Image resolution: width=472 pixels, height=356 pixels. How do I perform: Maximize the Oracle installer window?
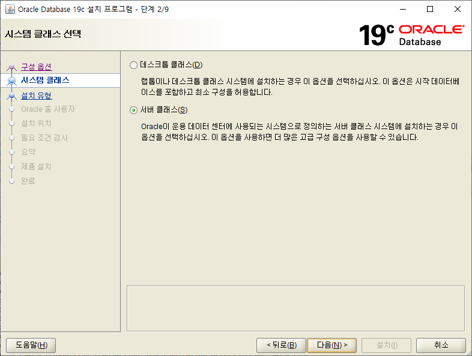[x=430, y=9]
